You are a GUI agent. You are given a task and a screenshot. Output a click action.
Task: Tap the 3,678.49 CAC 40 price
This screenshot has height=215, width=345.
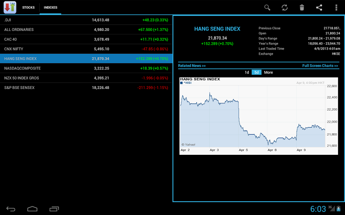tap(101, 39)
